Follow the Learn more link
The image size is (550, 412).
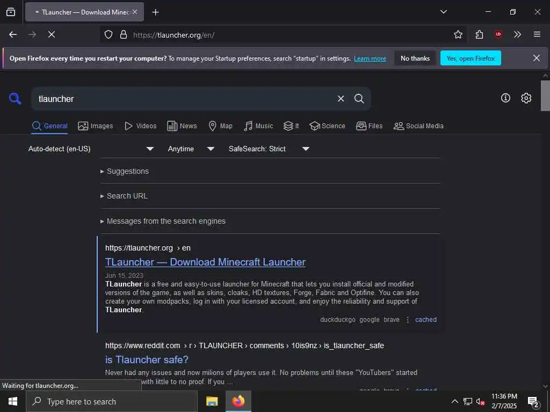(x=370, y=58)
